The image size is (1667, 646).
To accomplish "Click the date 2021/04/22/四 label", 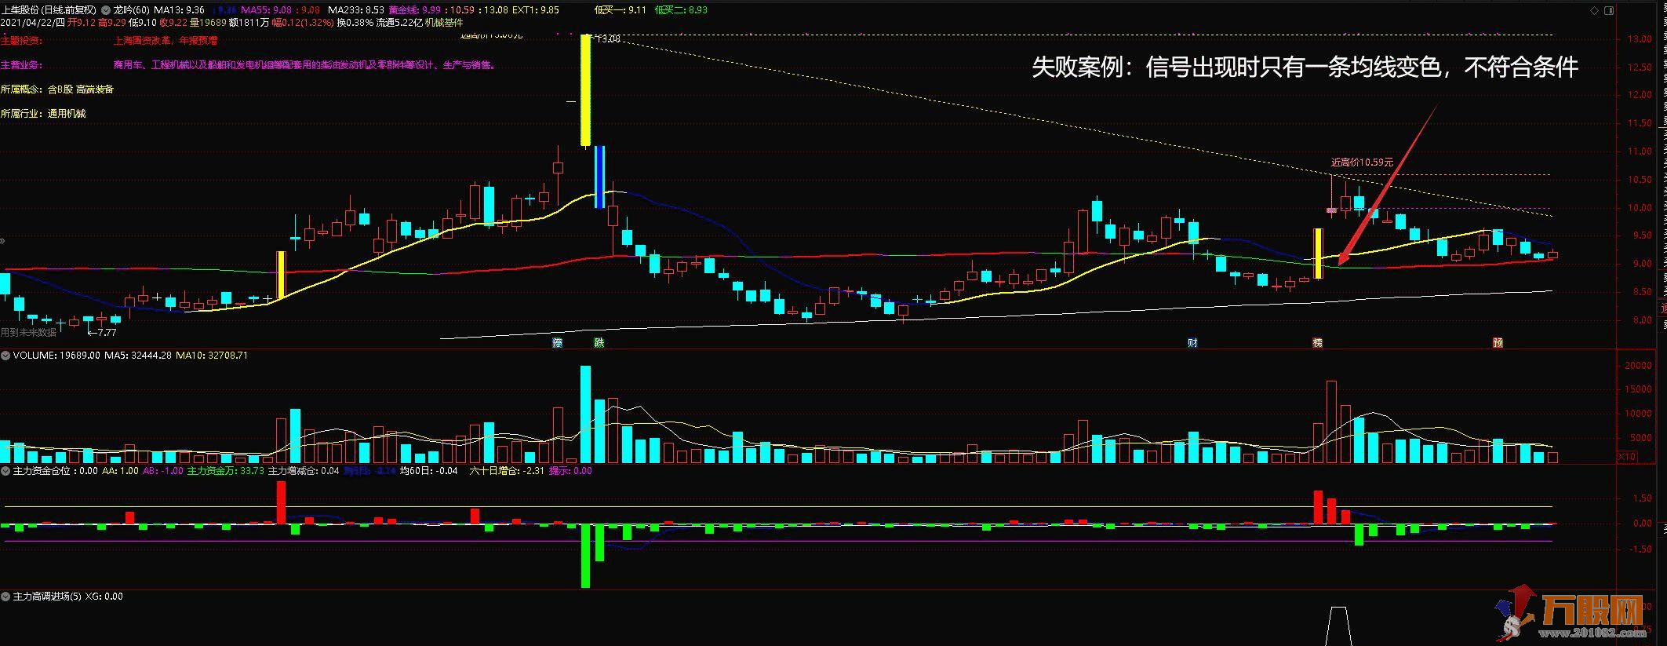I will [32, 22].
